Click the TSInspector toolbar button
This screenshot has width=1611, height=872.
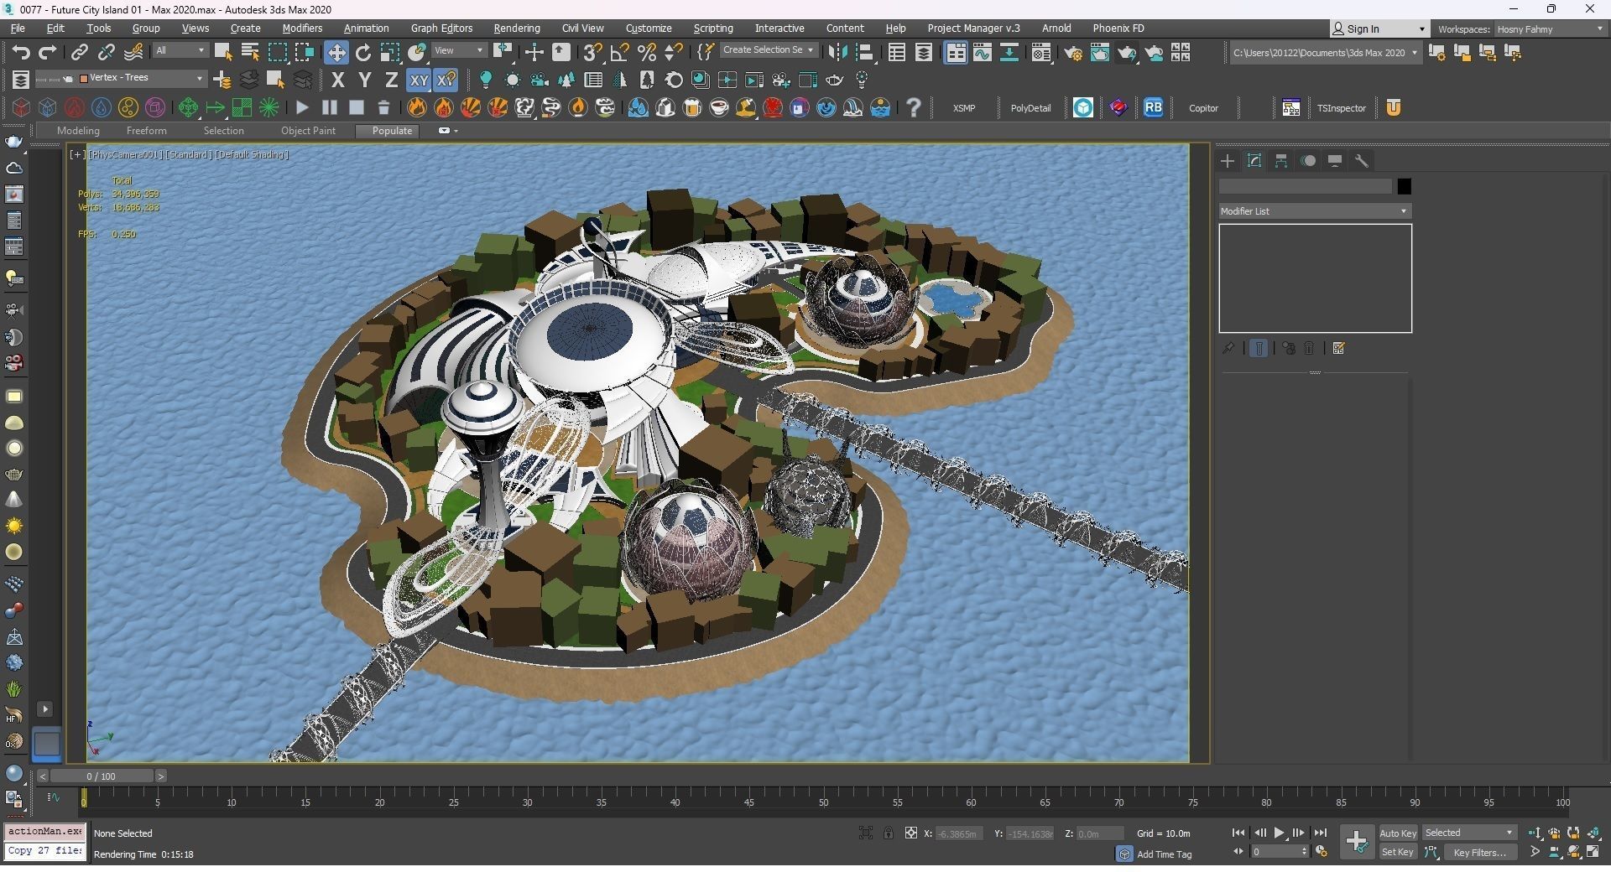(1341, 108)
